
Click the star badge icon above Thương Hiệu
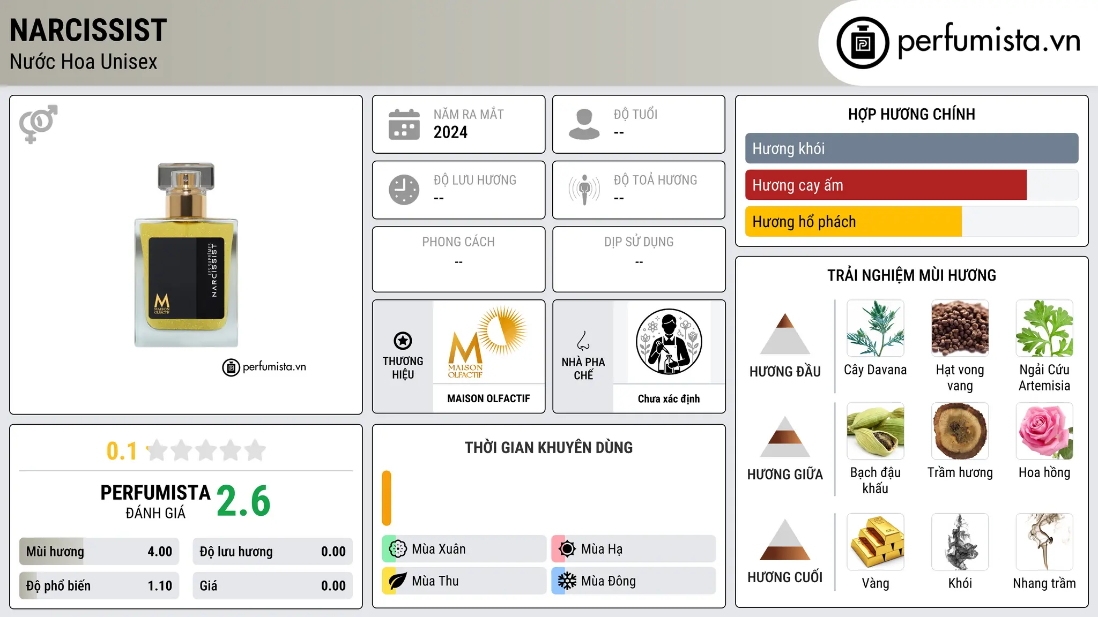click(403, 340)
